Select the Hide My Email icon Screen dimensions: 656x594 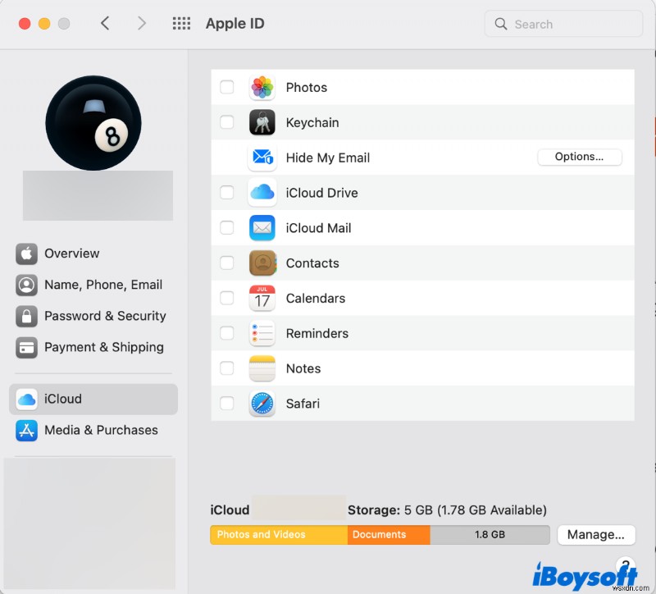[262, 158]
